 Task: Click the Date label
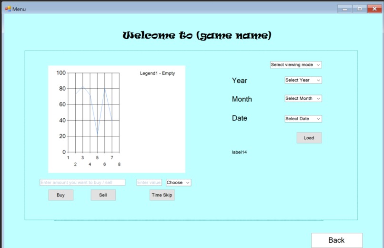click(x=240, y=118)
